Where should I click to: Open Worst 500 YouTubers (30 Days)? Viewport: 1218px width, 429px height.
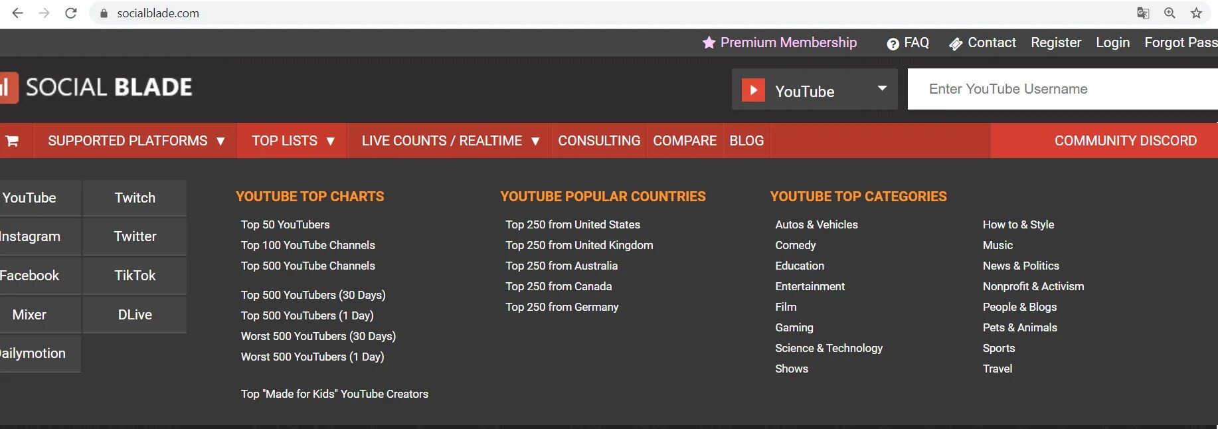pos(318,336)
